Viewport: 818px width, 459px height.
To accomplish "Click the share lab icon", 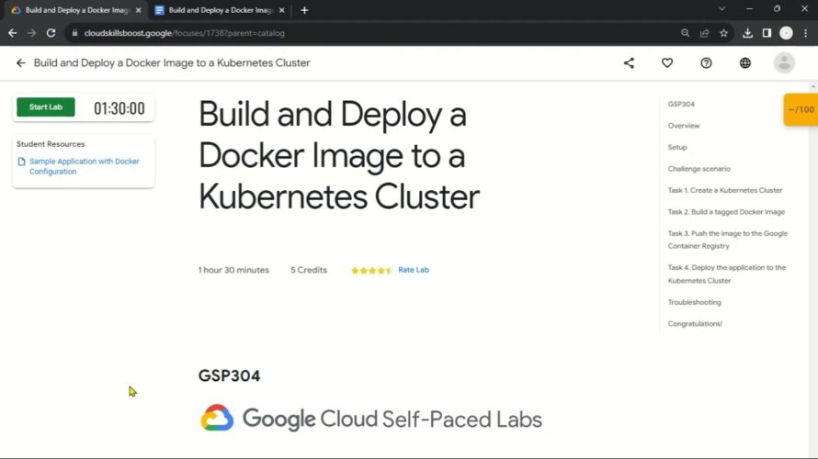I will pyautogui.click(x=629, y=63).
